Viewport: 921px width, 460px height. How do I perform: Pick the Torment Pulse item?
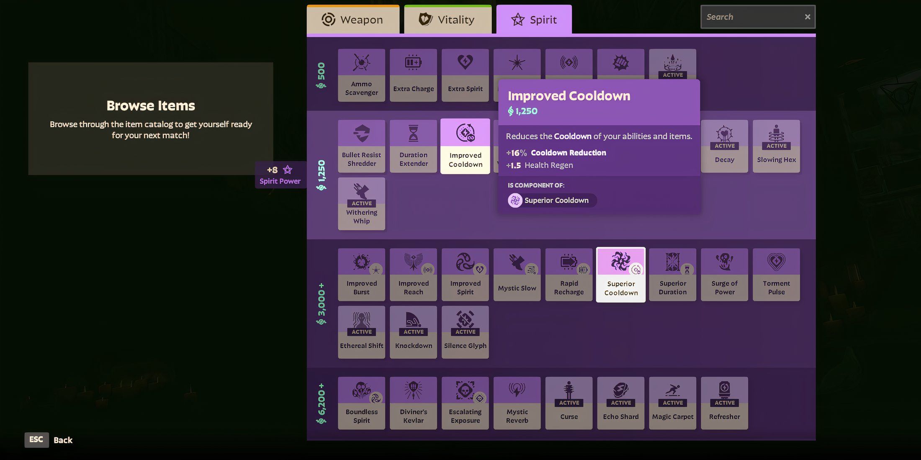[776, 275]
